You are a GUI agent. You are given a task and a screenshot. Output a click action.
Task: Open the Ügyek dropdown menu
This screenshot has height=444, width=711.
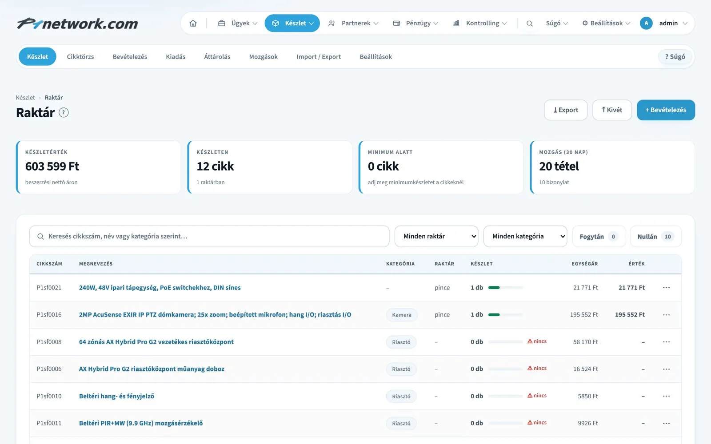(238, 23)
